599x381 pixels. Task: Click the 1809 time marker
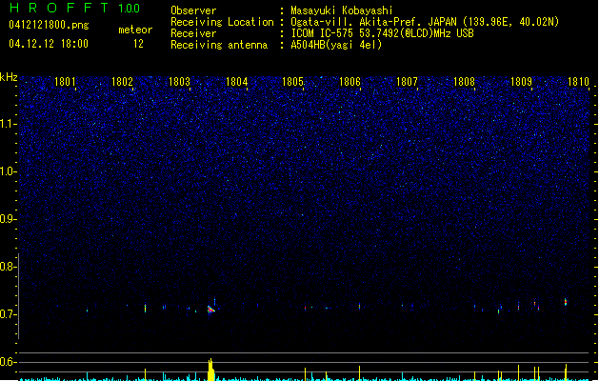(521, 82)
